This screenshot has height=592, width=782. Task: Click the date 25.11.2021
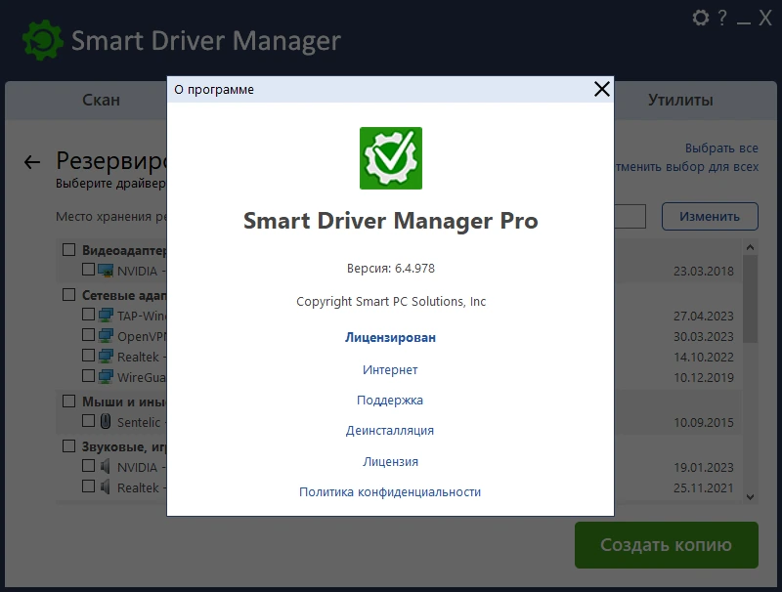704,487
